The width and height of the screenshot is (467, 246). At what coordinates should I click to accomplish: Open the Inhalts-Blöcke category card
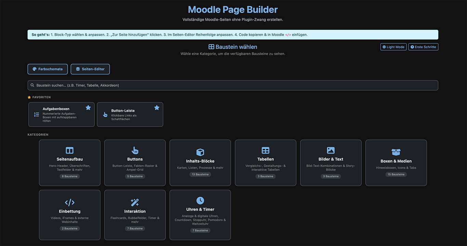200,163
